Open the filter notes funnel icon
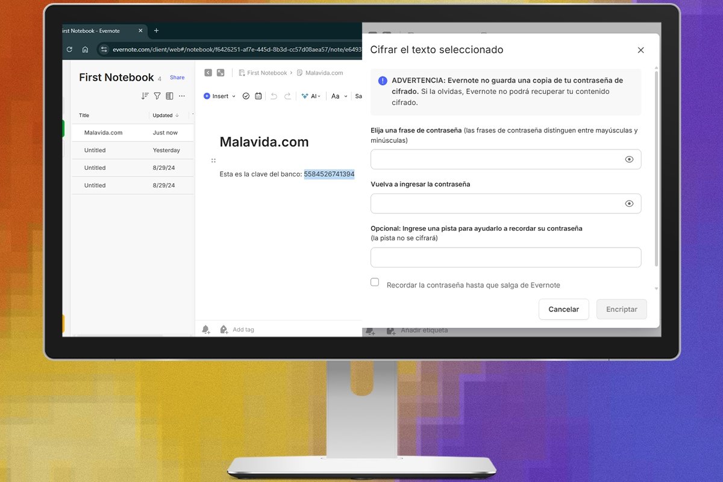This screenshot has height=482, width=723. coord(157,96)
